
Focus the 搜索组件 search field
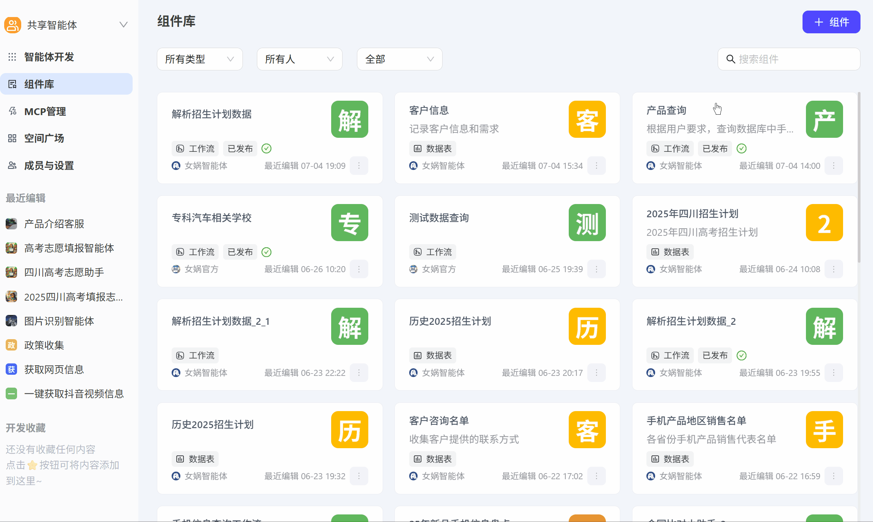pos(796,59)
